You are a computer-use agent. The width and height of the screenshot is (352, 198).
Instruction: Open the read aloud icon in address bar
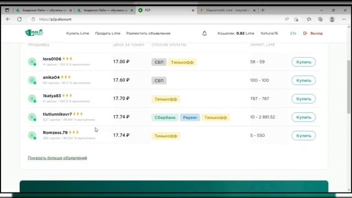coord(287,19)
